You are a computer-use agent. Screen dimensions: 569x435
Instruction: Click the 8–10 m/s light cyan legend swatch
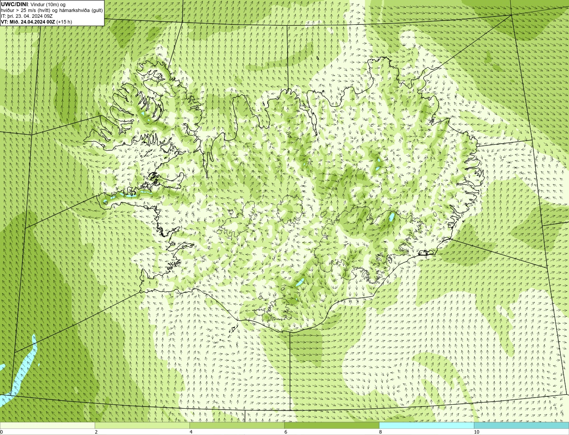pyautogui.click(x=427, y=425)
